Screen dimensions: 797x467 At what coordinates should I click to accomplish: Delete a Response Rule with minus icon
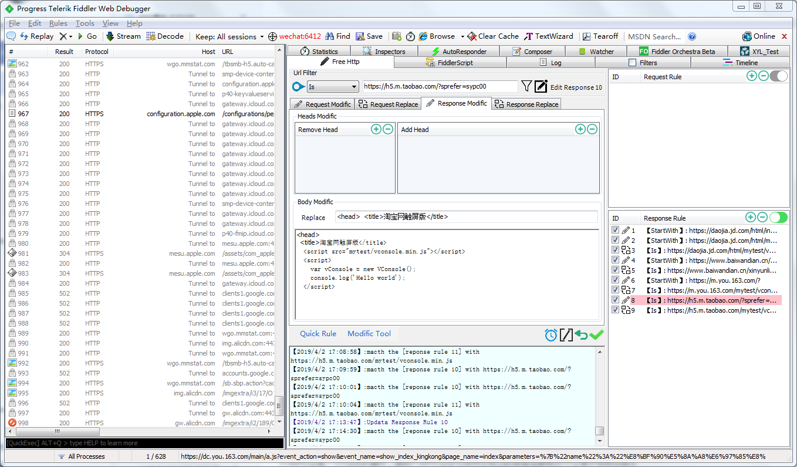pyautogui.click(x=762, y=217)
